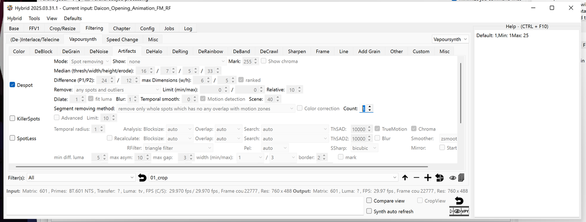This screenshot has width=586, height=222.
Task: Open the Custom filter tab
Action: (421, 51)
